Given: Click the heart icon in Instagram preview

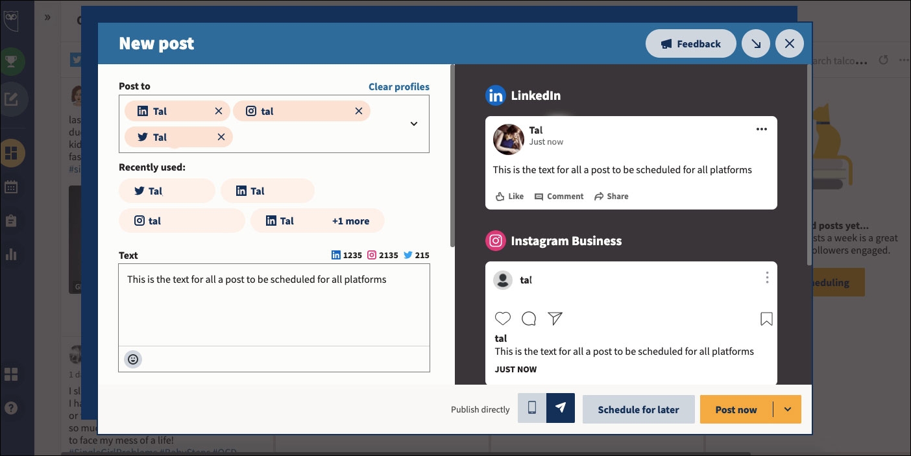Looking at the screenshot, I should 503,318.
